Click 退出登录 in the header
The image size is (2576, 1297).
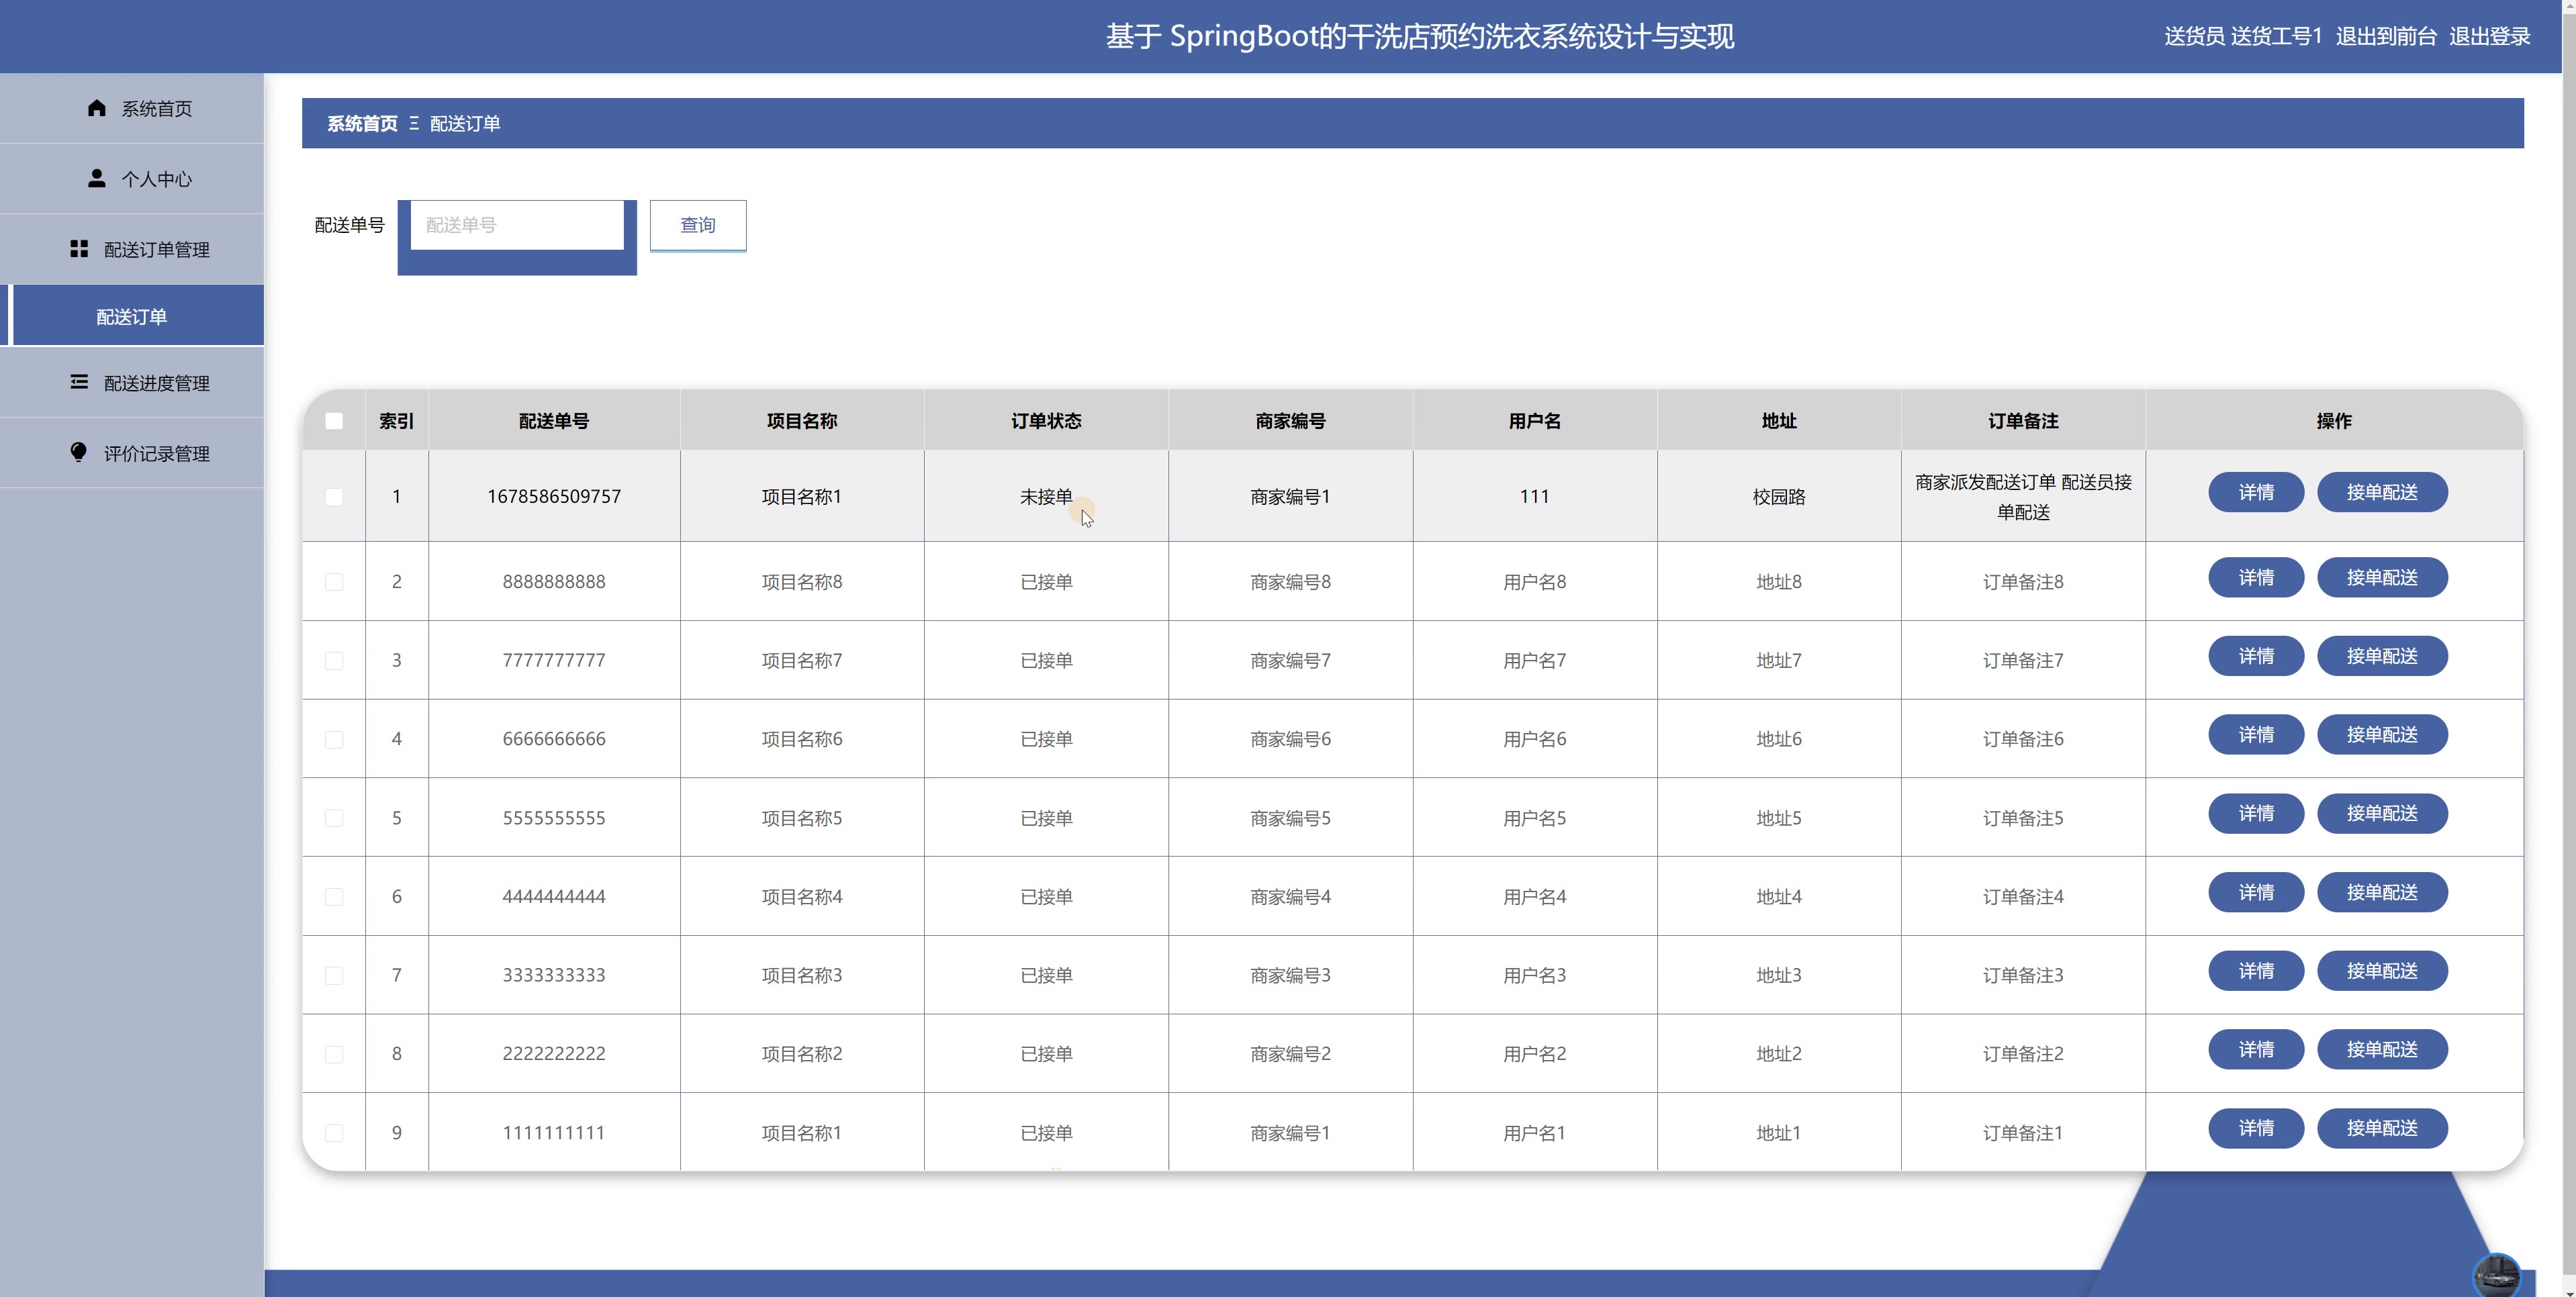coord(2489,36)
